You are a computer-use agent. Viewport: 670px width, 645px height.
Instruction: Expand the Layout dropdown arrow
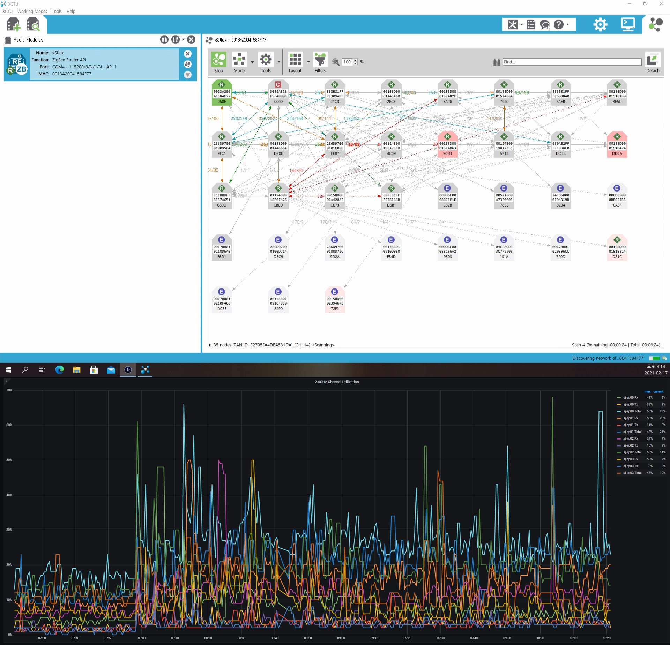pos(308,62)
